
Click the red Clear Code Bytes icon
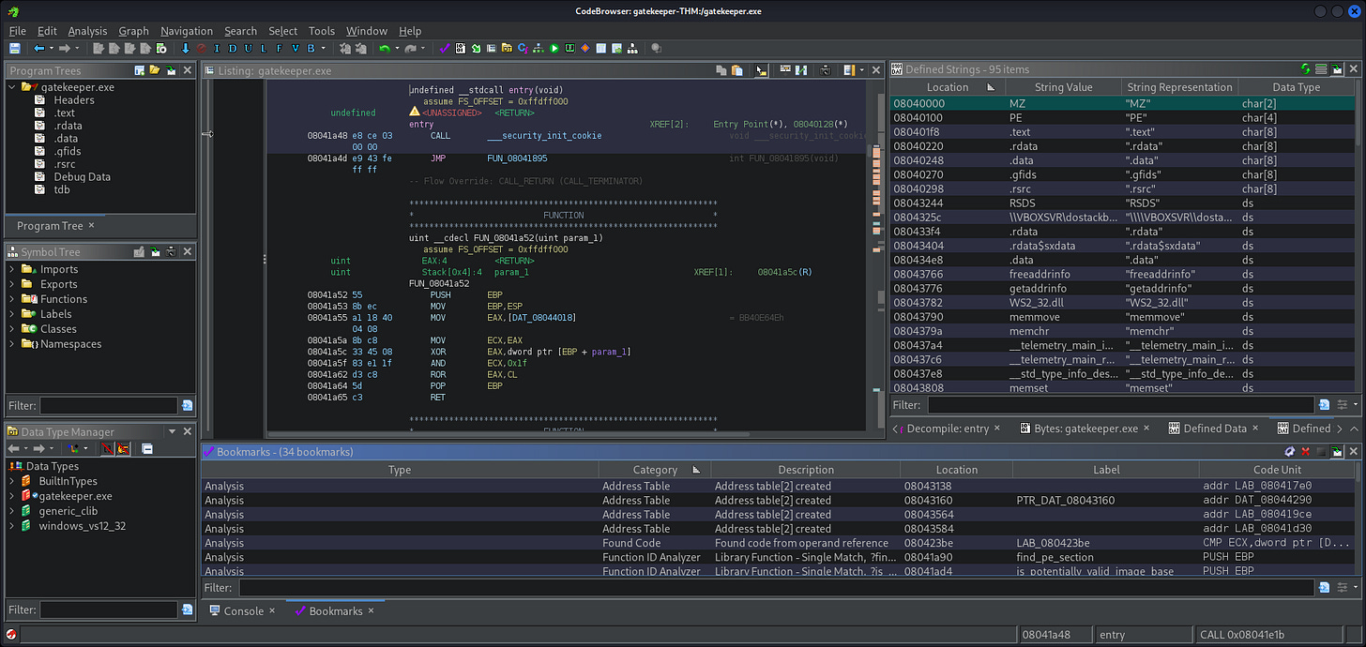(x=201, y=48)
